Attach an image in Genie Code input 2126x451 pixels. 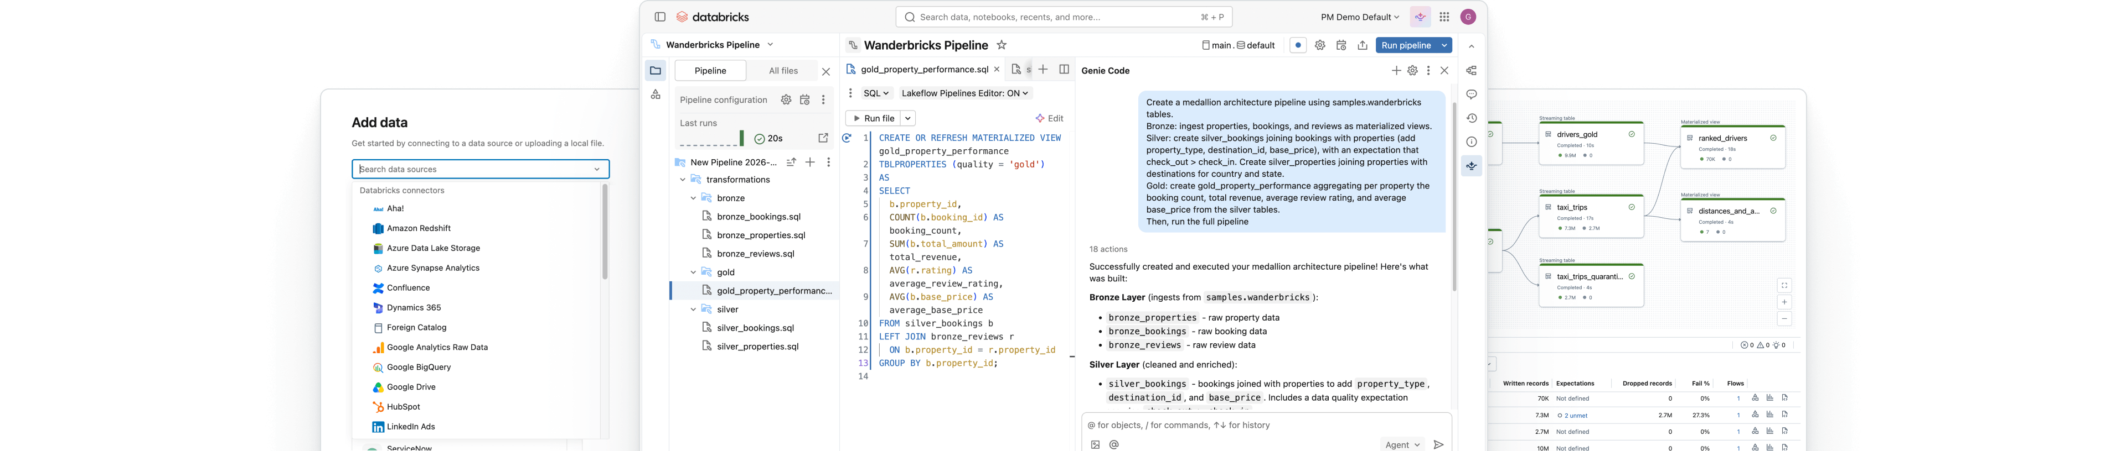1095,444
